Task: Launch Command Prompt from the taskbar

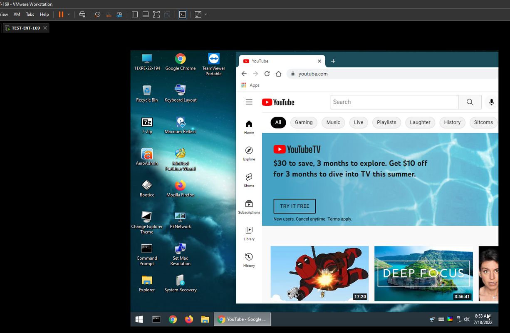Action: pos(156,319)
